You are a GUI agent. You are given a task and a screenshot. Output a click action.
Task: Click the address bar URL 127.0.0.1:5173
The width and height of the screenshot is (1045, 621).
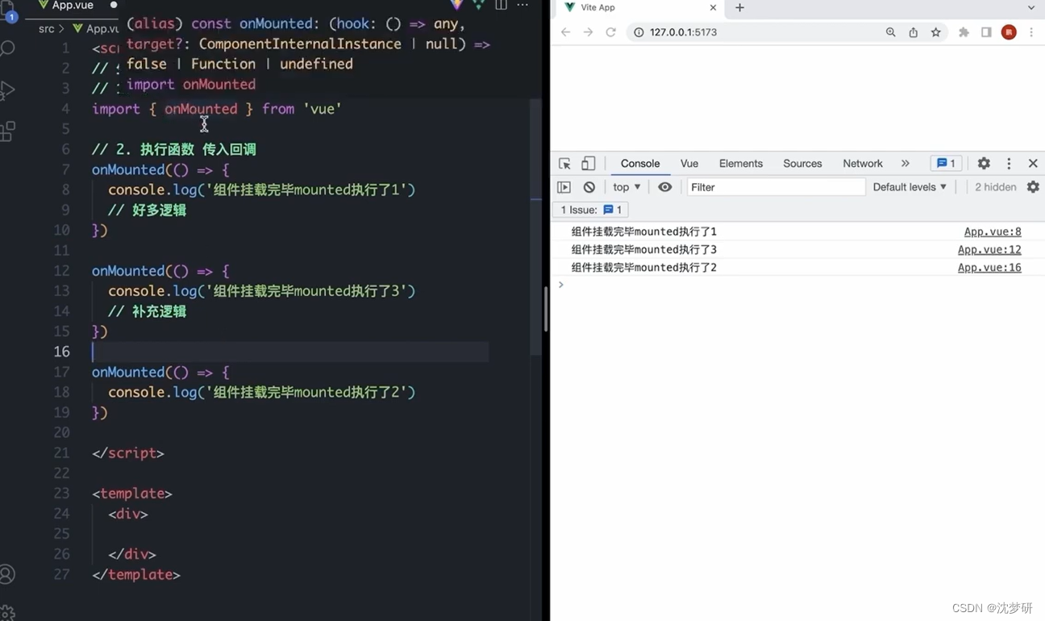683,32
